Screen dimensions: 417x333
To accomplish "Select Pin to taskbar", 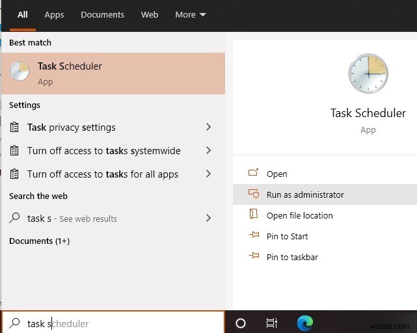I will (325, 257).
